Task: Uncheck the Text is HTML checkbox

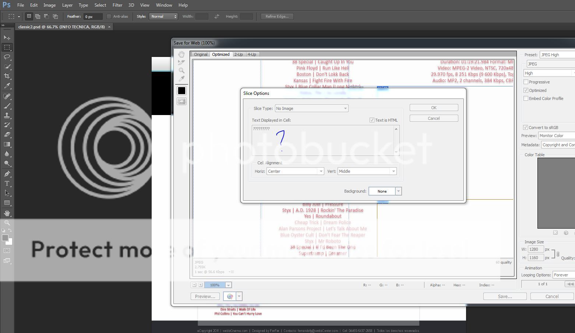Action: 372,120
